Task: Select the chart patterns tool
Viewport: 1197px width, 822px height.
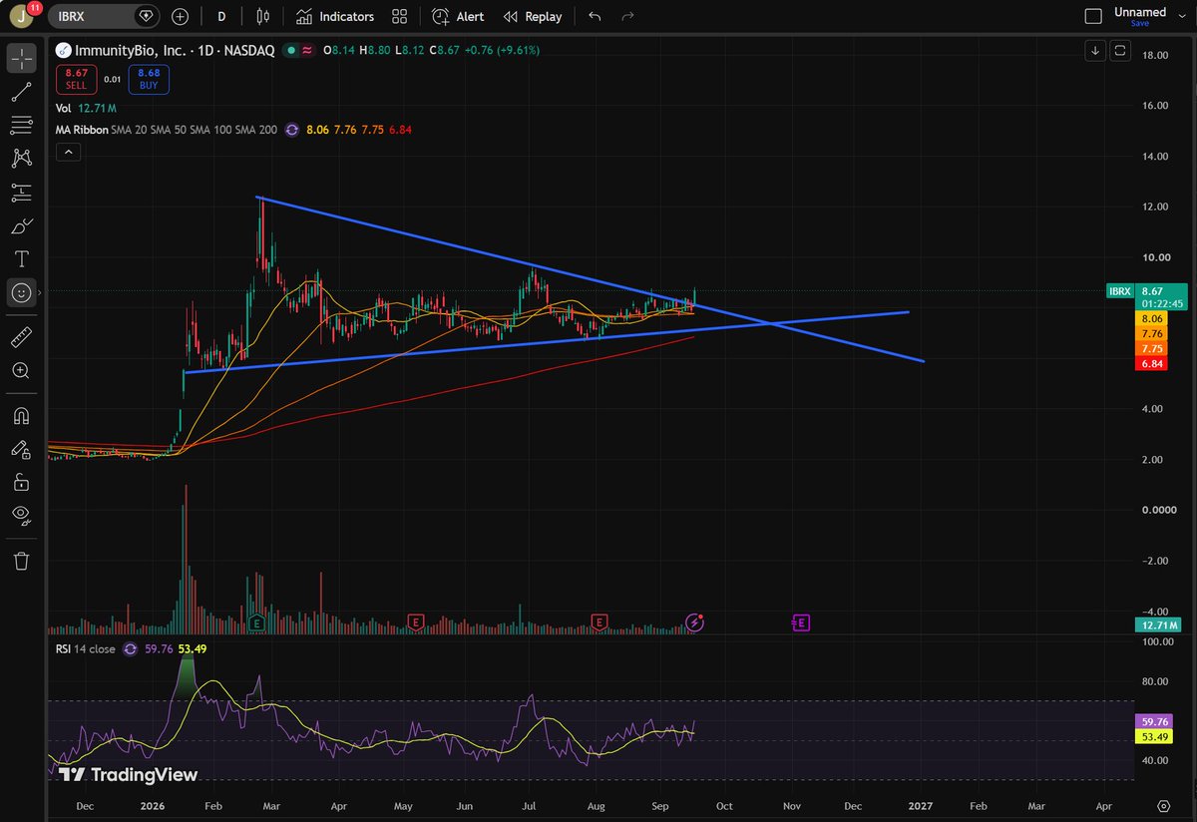Action: pos(22,159)
